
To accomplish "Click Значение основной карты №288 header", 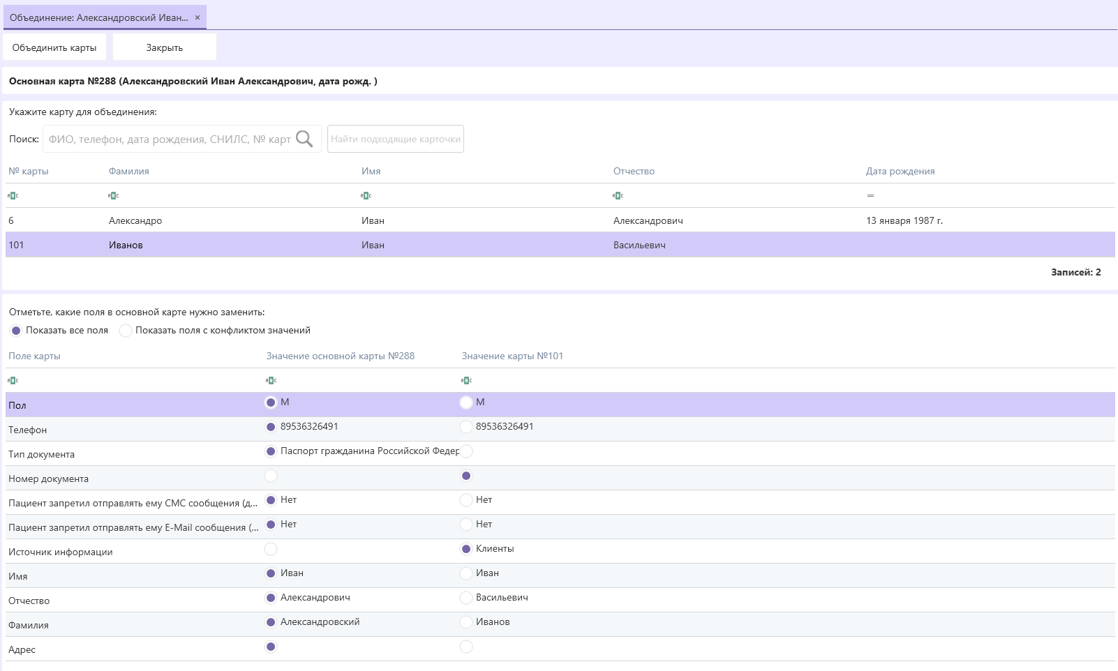I will click(x=341, y=356).
